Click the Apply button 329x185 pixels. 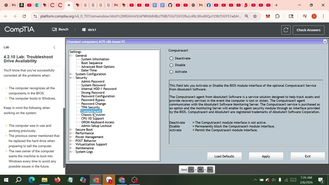click(266, 156)
